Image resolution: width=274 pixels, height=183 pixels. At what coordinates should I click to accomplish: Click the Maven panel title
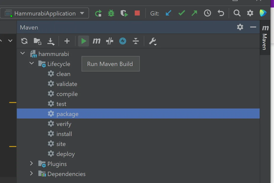(29, 27)
